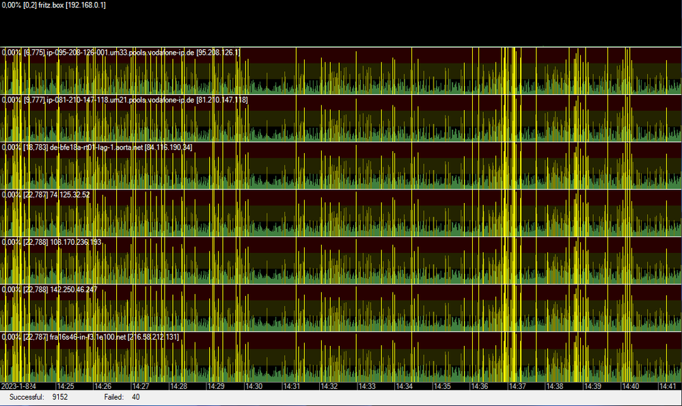The height and width of the screenshot is (406, 682).
Task: Click the 14:41 timeline marker
Action: point(668,386)
